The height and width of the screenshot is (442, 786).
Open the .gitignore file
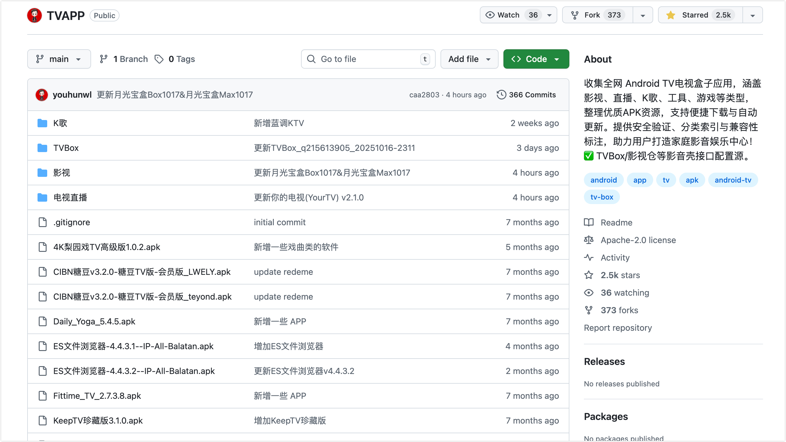click(x=72, y=222)
